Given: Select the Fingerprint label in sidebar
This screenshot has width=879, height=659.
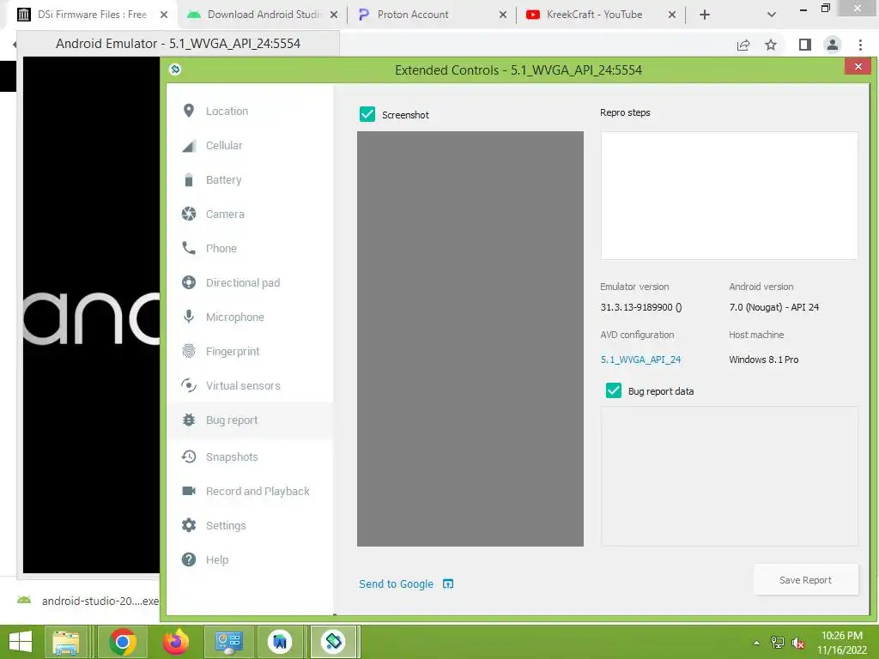Looking at the screenshot, I should point(233,351).
